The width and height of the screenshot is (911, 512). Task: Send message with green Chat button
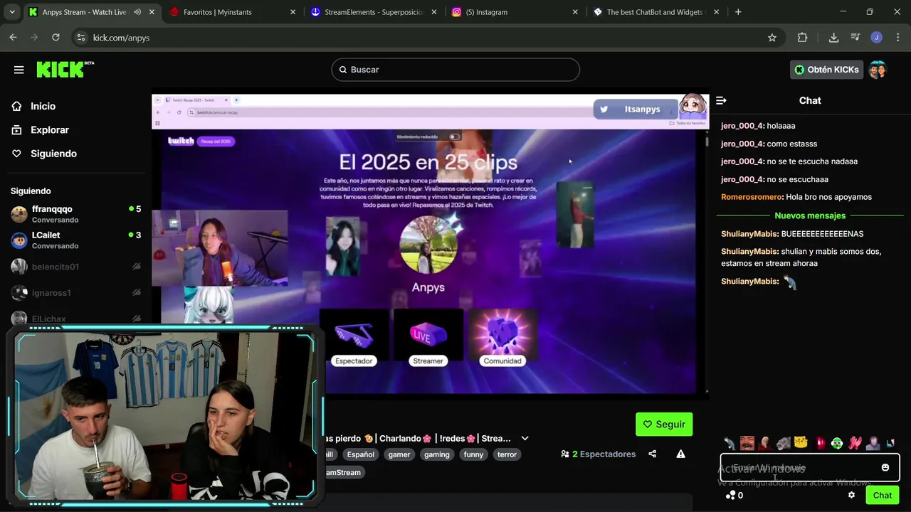(x=883, y=496)
